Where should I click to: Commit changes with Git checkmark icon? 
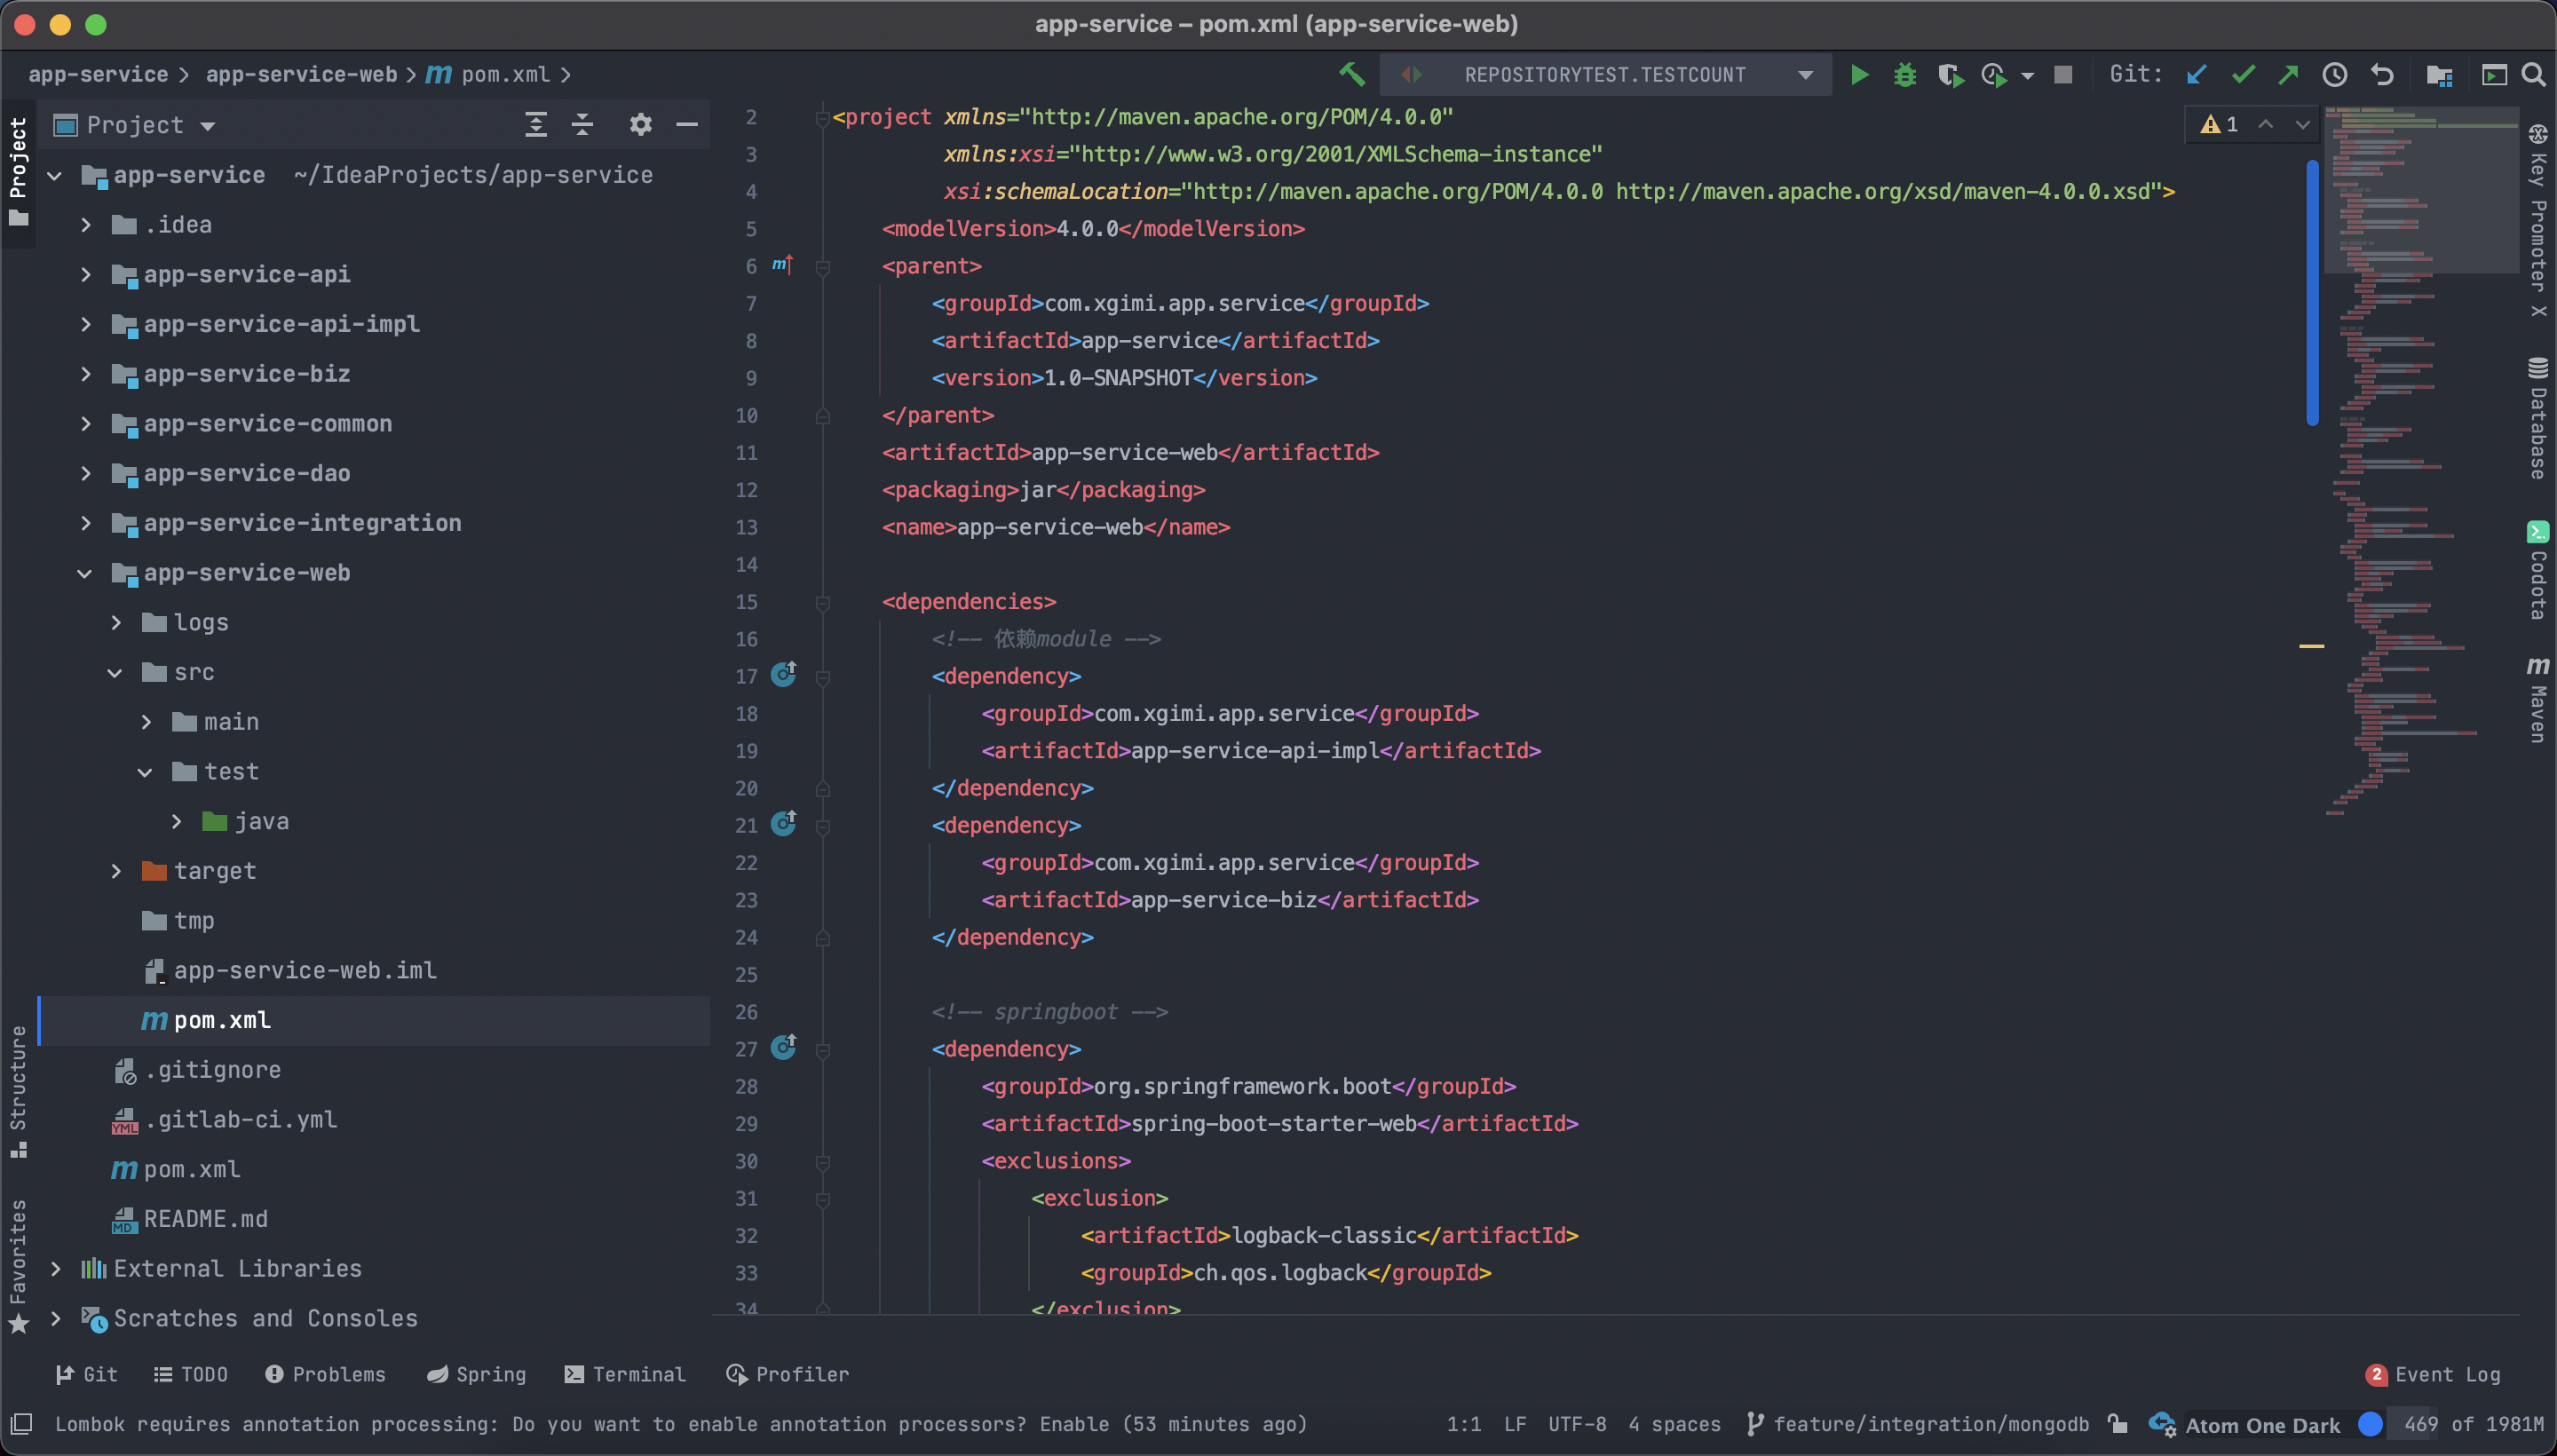(2243, 75)
